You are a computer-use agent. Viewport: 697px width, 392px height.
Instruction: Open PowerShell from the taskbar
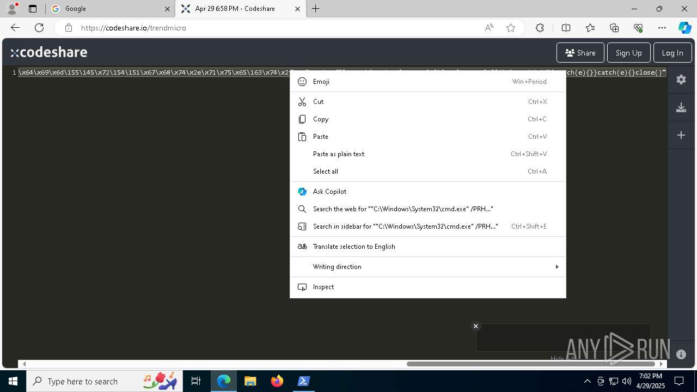(x=303, y=381)
